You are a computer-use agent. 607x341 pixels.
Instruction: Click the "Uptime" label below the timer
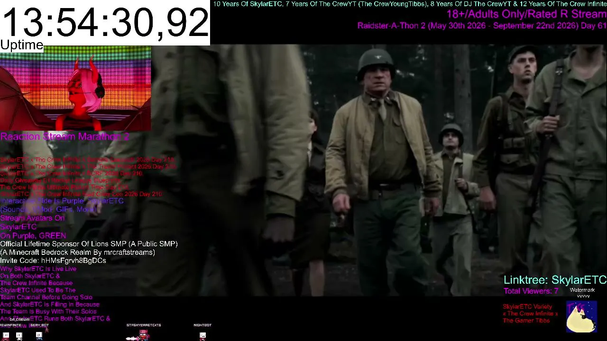22,45
